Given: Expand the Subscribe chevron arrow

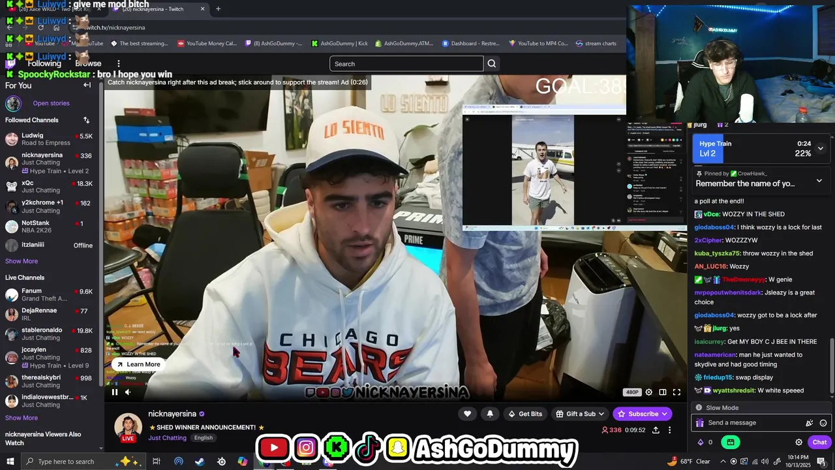Looking at the screenshot, I should tap(665, 413).
